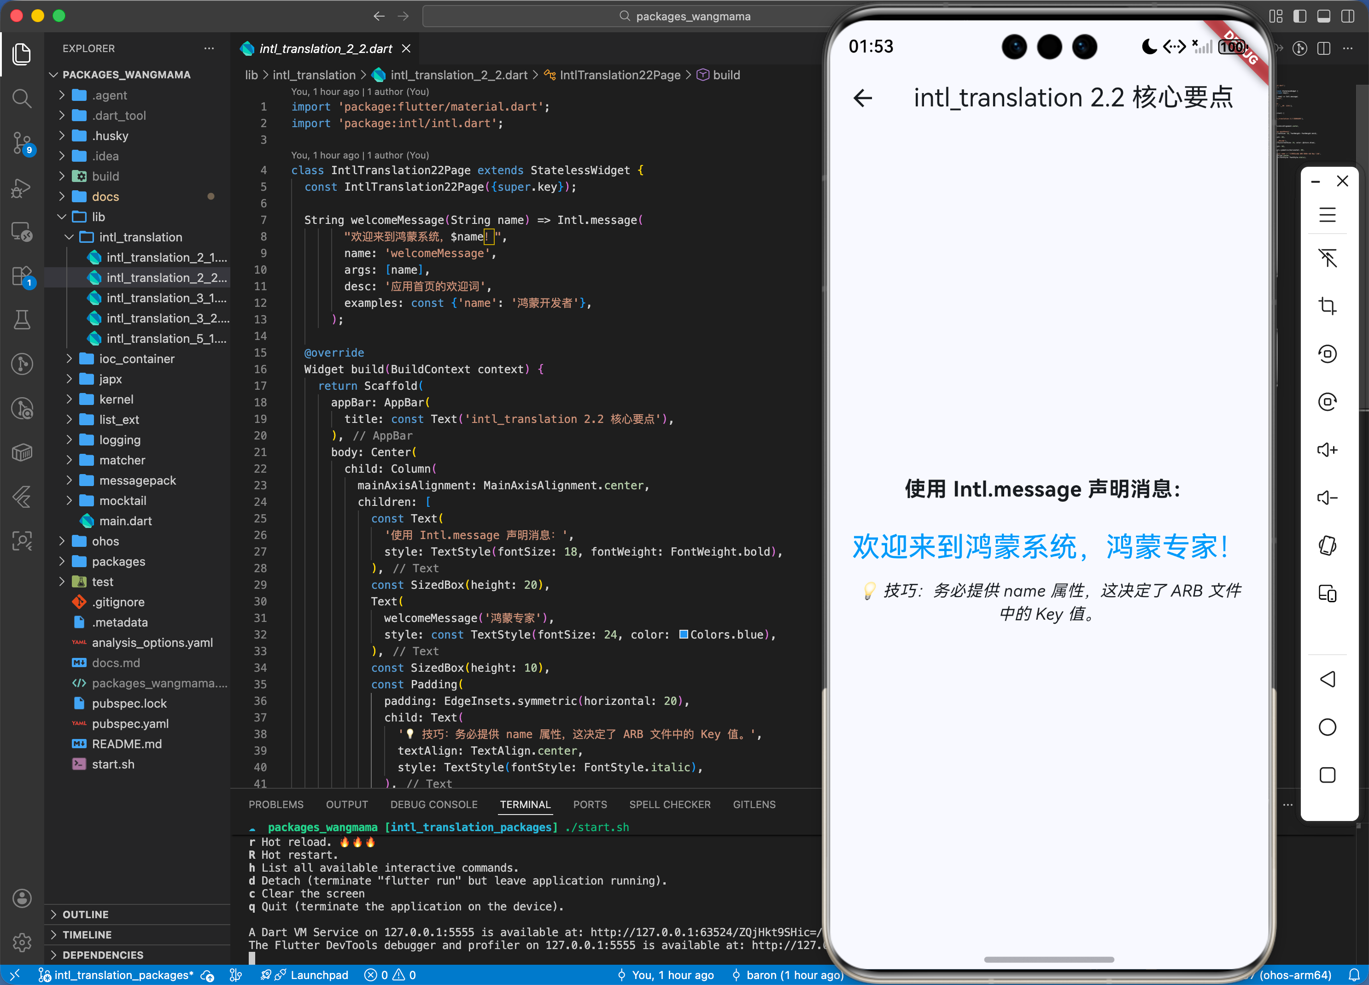Expand the docs folder

coord(138,197)
